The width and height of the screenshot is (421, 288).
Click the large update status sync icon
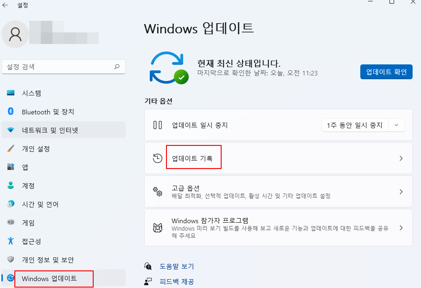pos(169,68)
